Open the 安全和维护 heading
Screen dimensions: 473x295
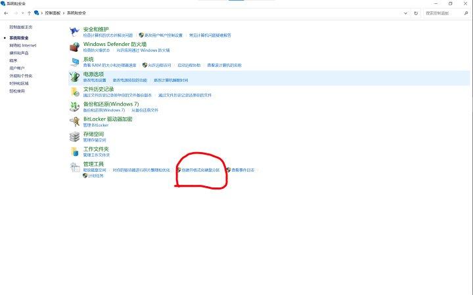coord(96,29)
